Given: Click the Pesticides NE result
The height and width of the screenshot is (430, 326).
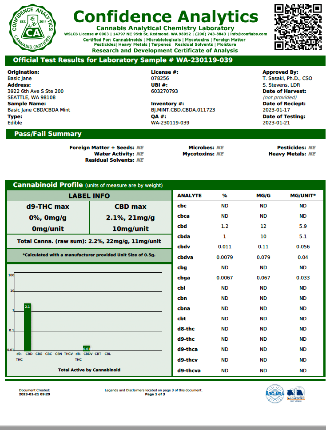Looking at the screenshot, I should coord(312,147).
